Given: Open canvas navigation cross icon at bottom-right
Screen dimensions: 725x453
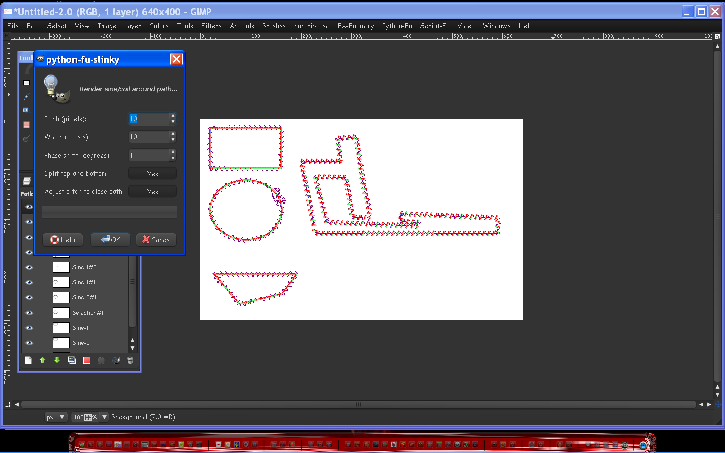Looking at the screenshot, I should (718, 404).
